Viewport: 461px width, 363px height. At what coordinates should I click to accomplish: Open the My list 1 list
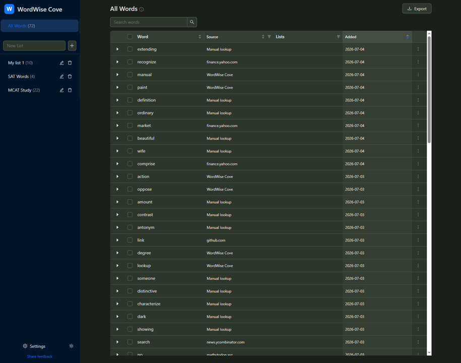tap(20, 63)
